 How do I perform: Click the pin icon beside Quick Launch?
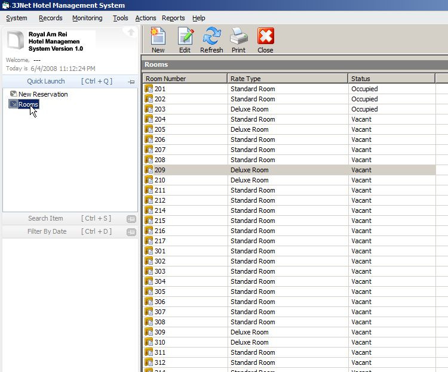(131, 82)
